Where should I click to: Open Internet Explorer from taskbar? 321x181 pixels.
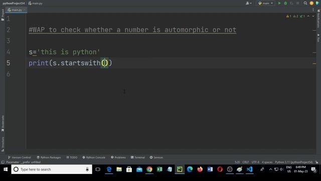coord(109,169)
